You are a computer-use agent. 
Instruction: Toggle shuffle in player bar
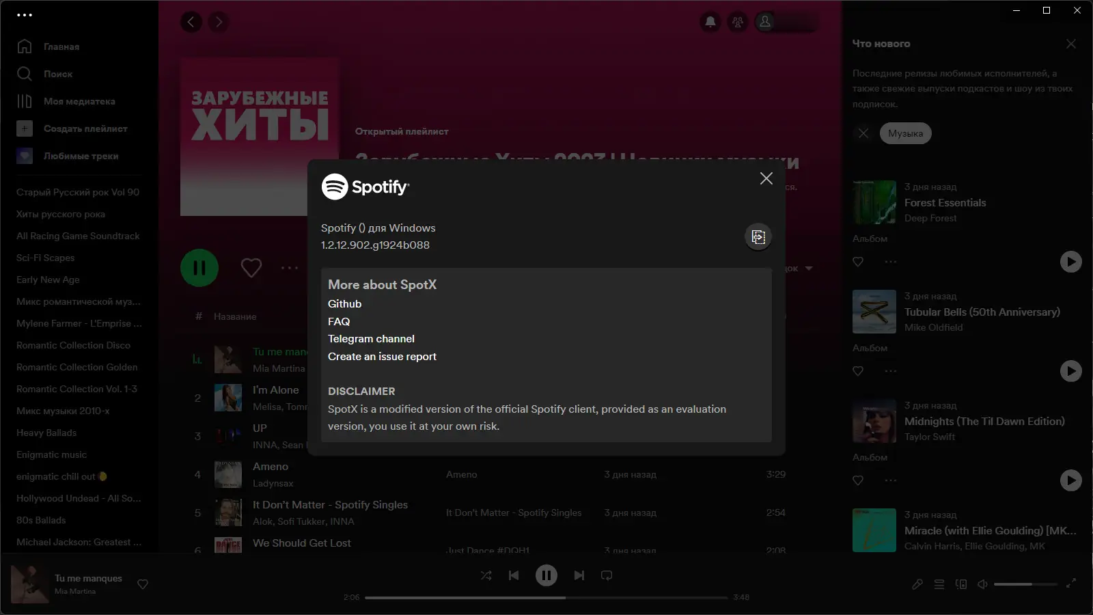point(486,575)
